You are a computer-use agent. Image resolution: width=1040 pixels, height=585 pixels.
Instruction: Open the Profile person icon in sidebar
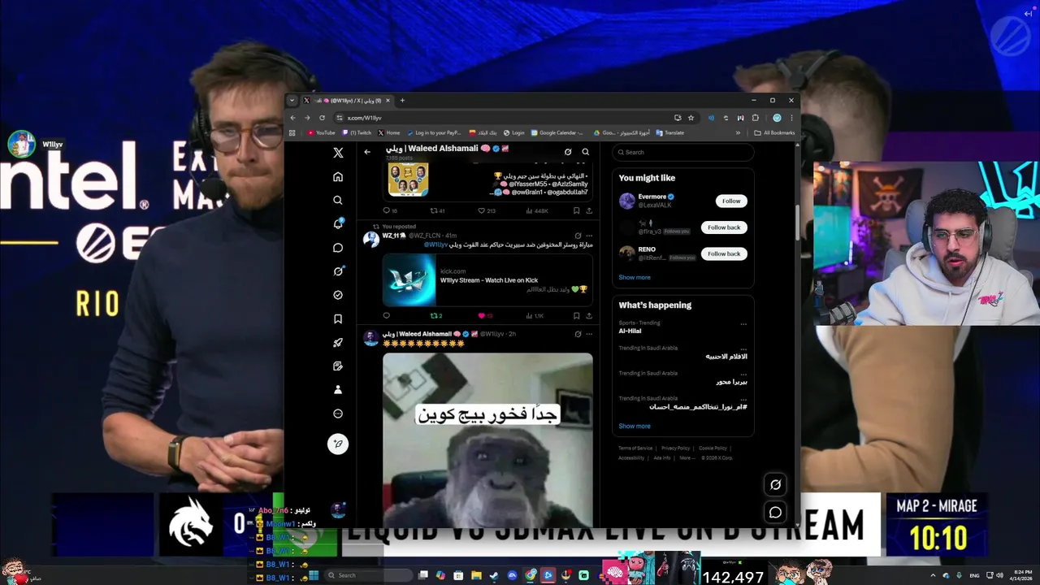[338, 390]
